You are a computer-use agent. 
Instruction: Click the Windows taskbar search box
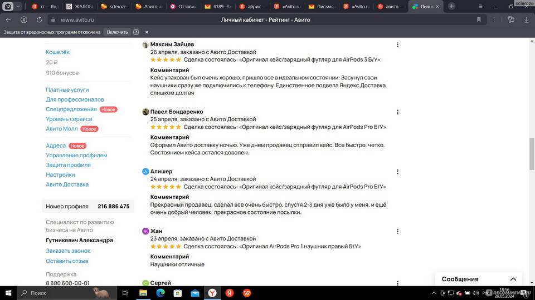pyautogui.click(x=67, y=293)
